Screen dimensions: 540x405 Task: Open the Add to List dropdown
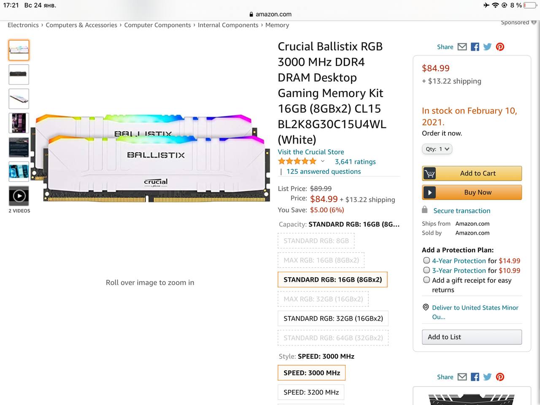tap(472, 337)
